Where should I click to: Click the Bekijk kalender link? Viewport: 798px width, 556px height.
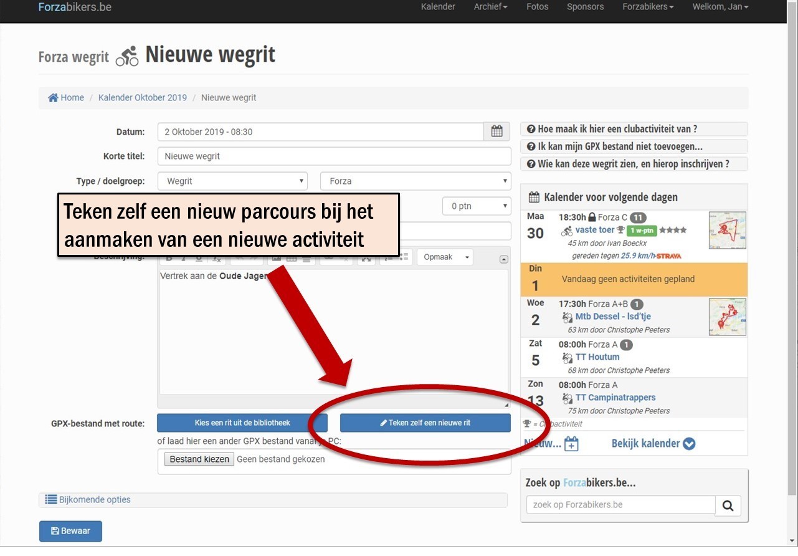coord(645,444)
